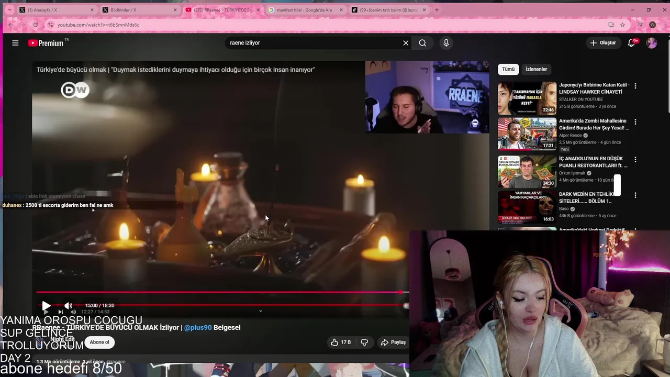Run search with the magnifier button
The width and height of the screenshot is (670, 377).
[x=422, y=43]
